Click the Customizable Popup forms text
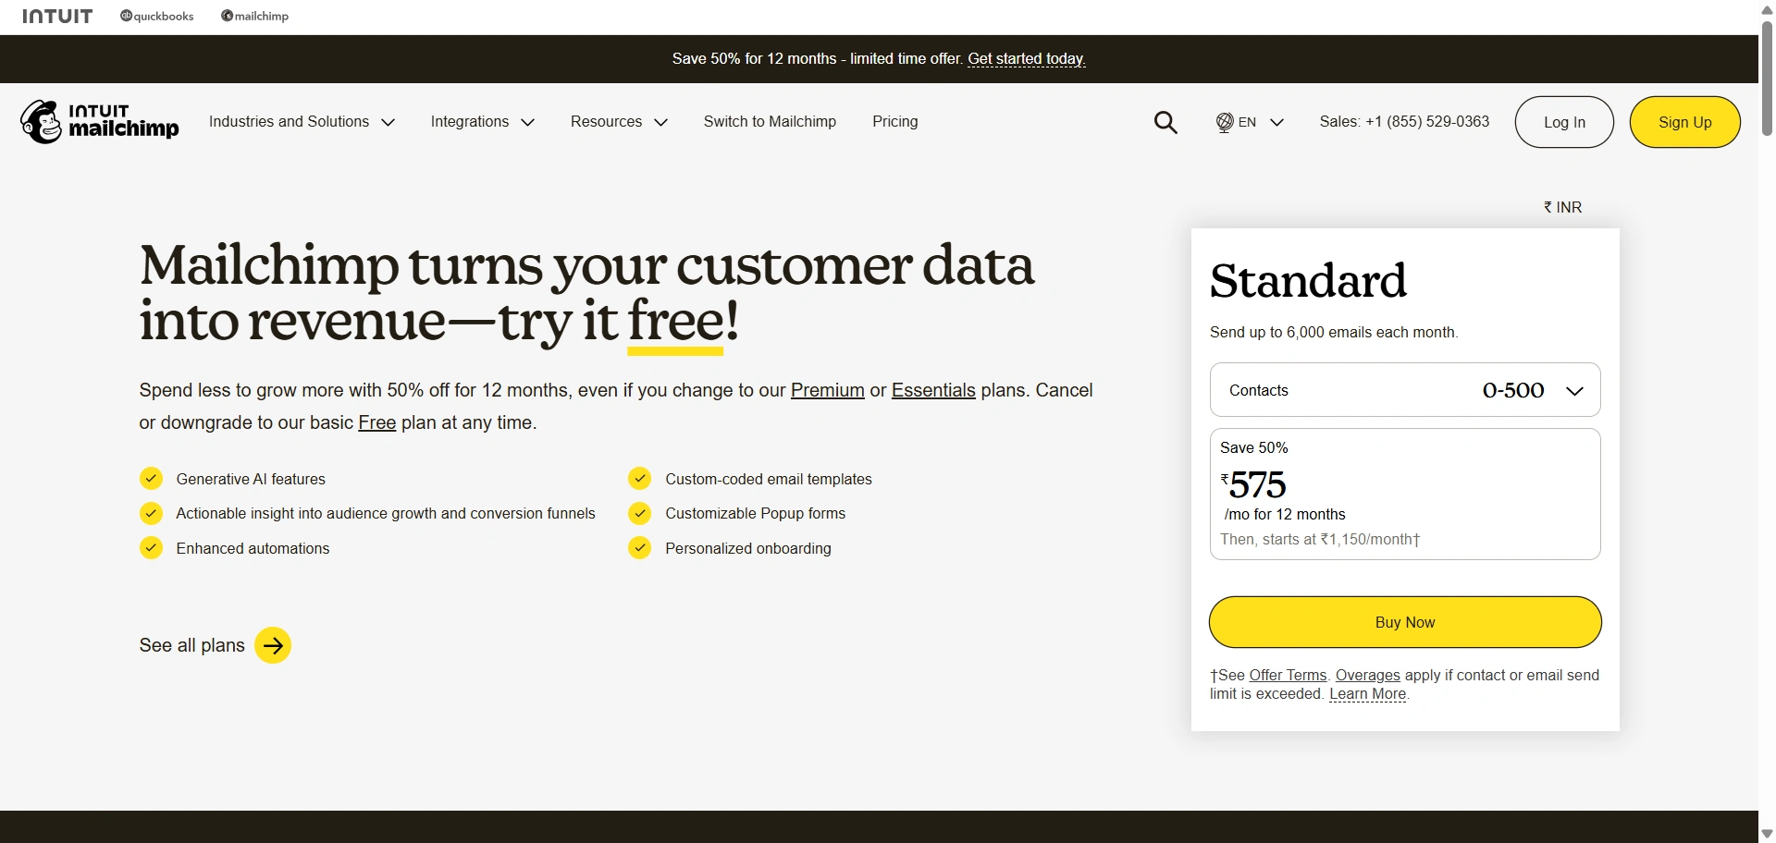1776x843 pixels. (756, 513)
